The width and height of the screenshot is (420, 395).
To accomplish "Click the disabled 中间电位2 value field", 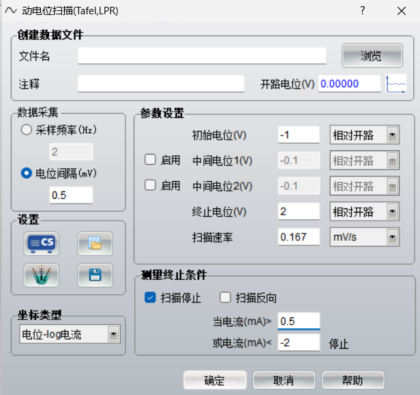I will pos(299,186).
